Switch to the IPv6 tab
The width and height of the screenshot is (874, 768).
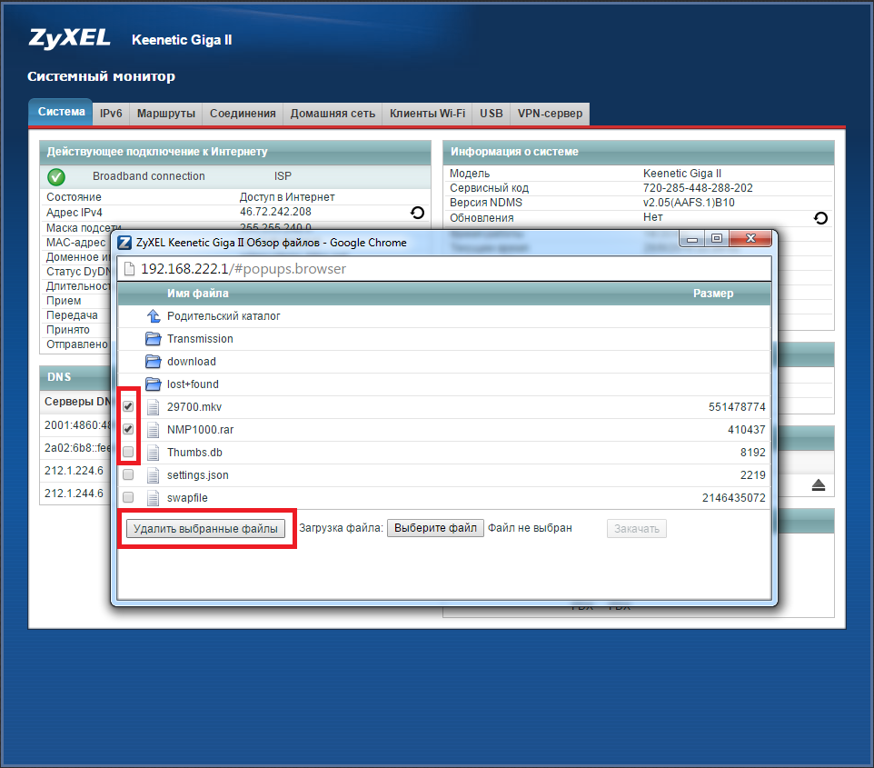(111, 114)
